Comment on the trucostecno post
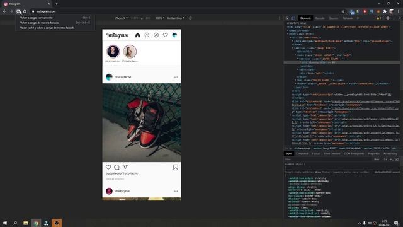The image size is (403, 227). 116,167
